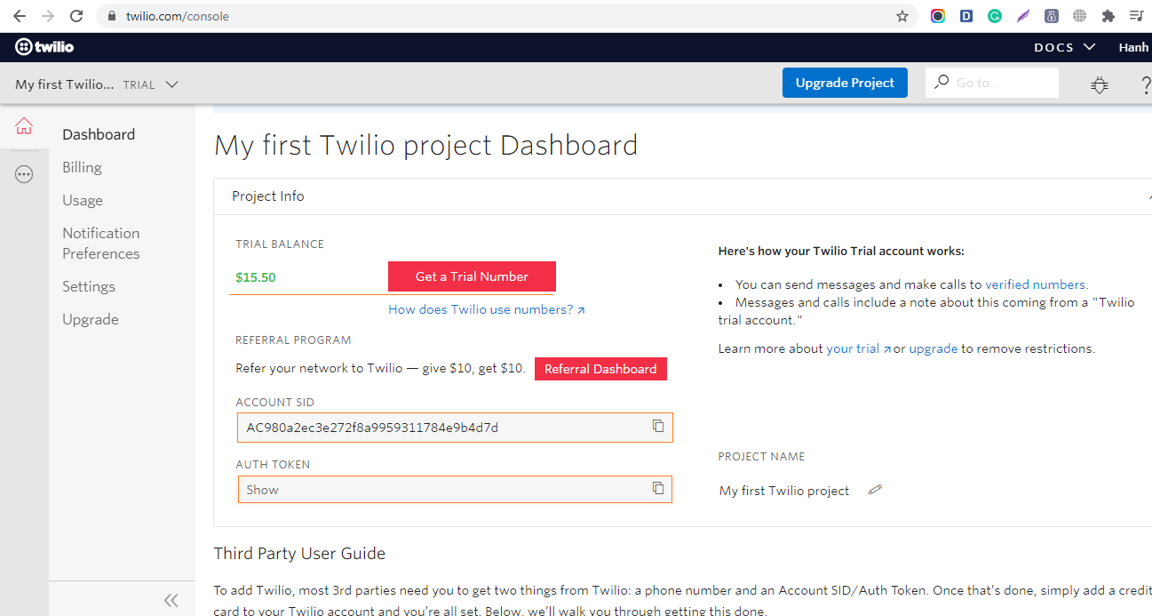Open the debugger bug icon
This screenshot has width=1152, height=616.
click(x=1100, y=84)
